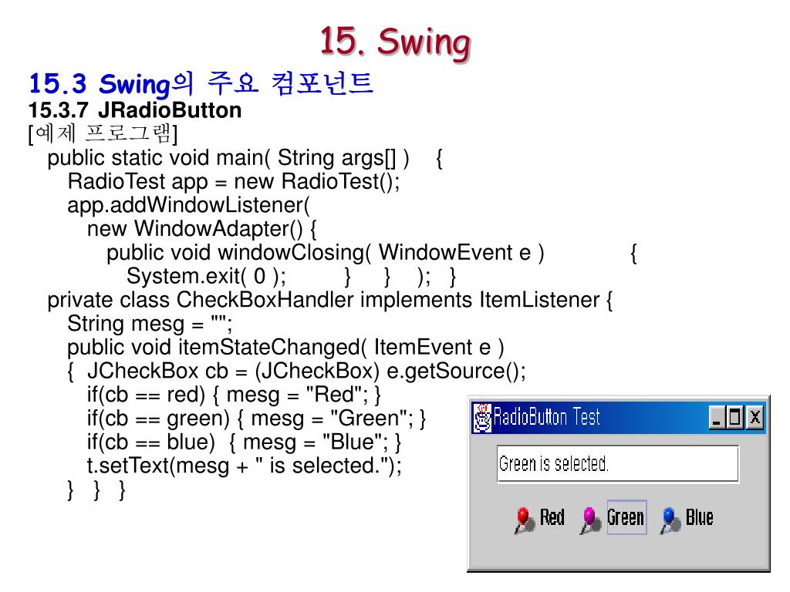Click the '[예제 프로그램]' label

coord(103,134)
